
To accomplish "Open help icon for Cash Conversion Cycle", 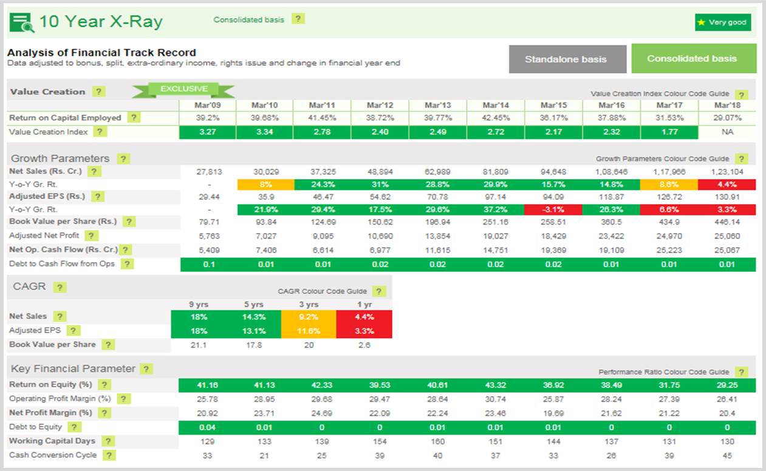I will click(x=109, y=455).
